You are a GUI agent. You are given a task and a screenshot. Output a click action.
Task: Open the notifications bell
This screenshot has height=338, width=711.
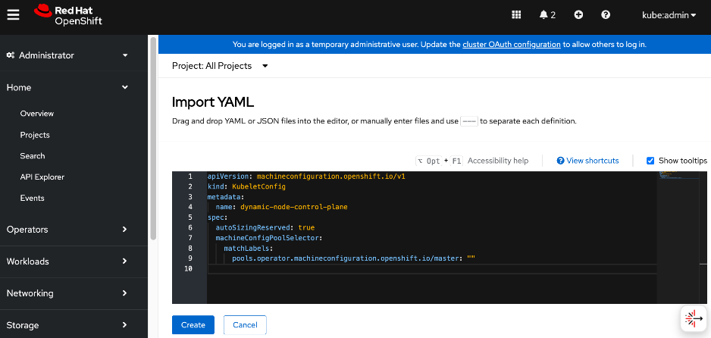(547, 14)
